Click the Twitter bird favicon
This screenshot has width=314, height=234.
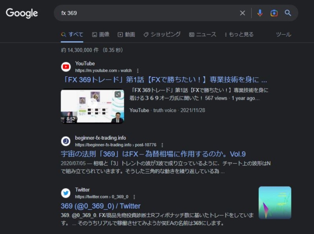tap(66, 193)
